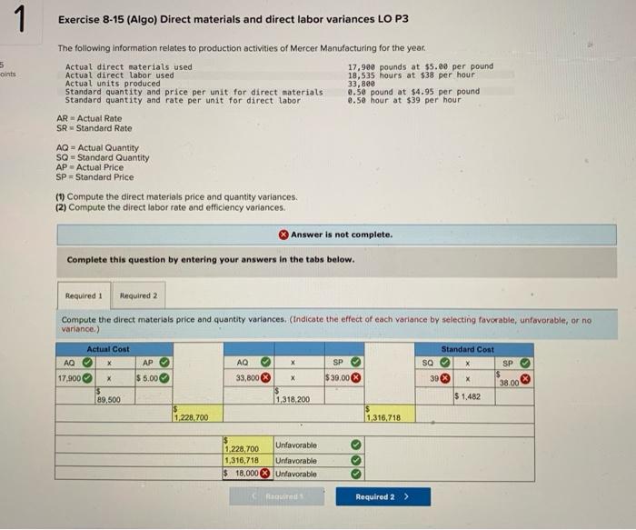Click the Standard Cost header cell

coord(473,349)
